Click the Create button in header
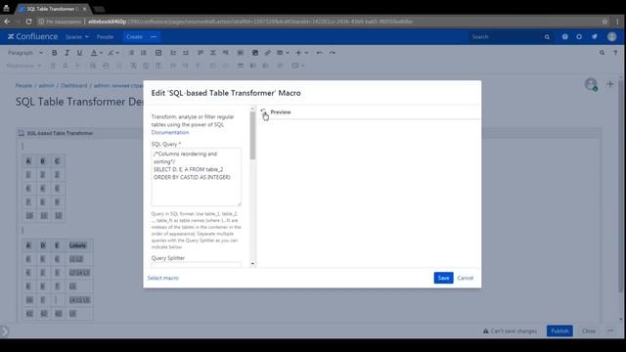 point(134,37)
